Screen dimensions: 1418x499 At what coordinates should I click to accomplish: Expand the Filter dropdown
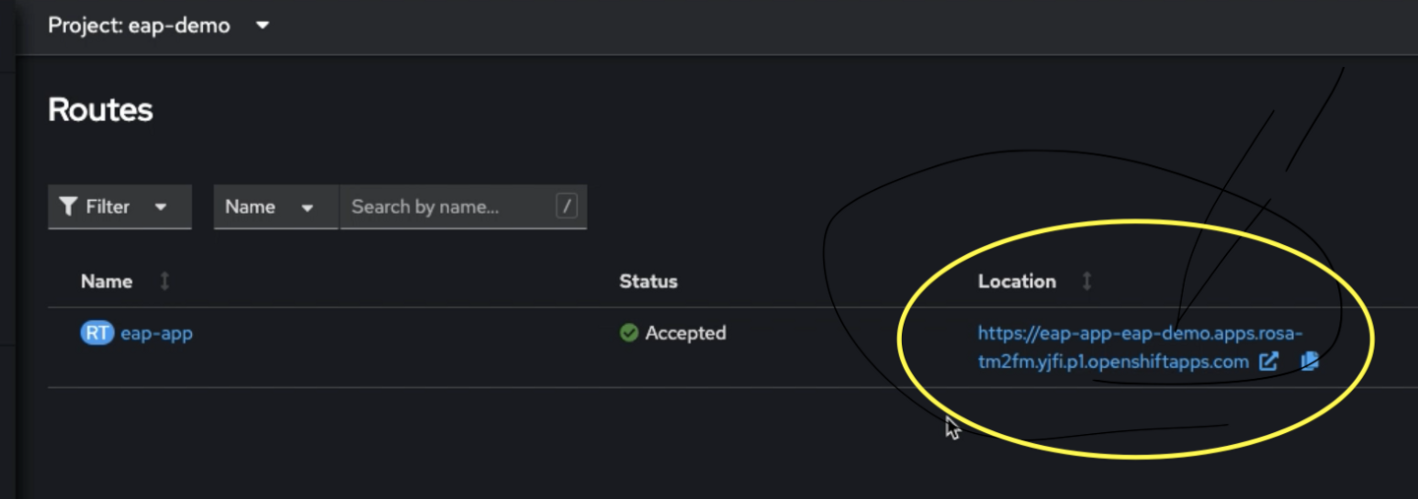point(120,207)
